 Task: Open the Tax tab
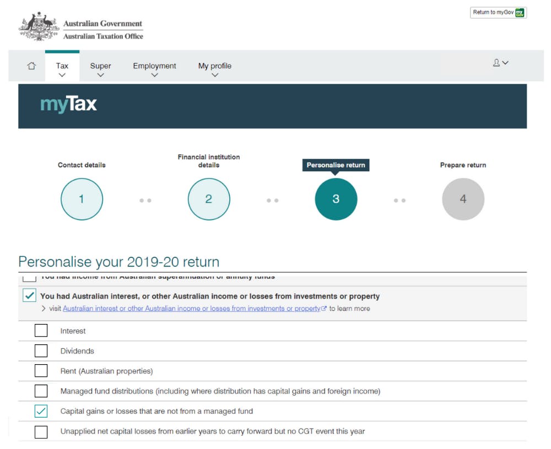click(62, 66)
